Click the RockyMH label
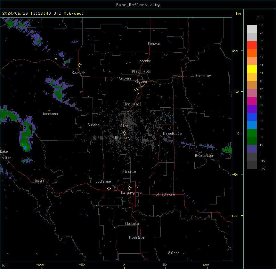Screen dimensions: 276x269 78,73
